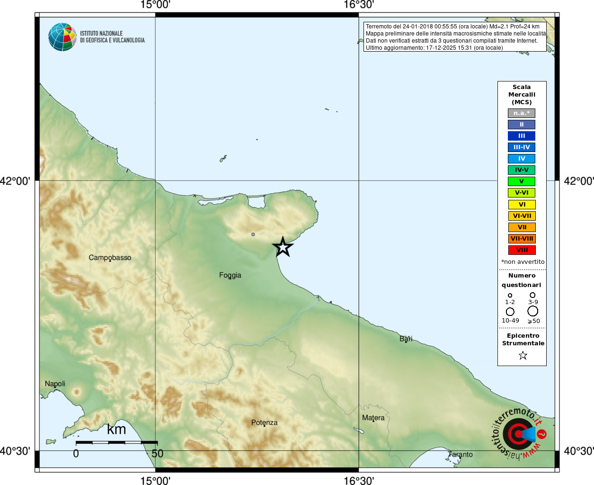
Task: Click the Foggia city label
Action: point(230,275)
